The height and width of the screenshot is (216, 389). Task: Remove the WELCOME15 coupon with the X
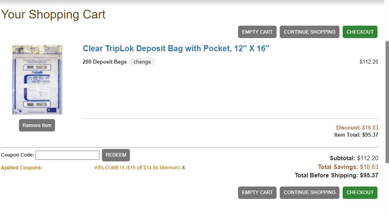pos(183,168)
